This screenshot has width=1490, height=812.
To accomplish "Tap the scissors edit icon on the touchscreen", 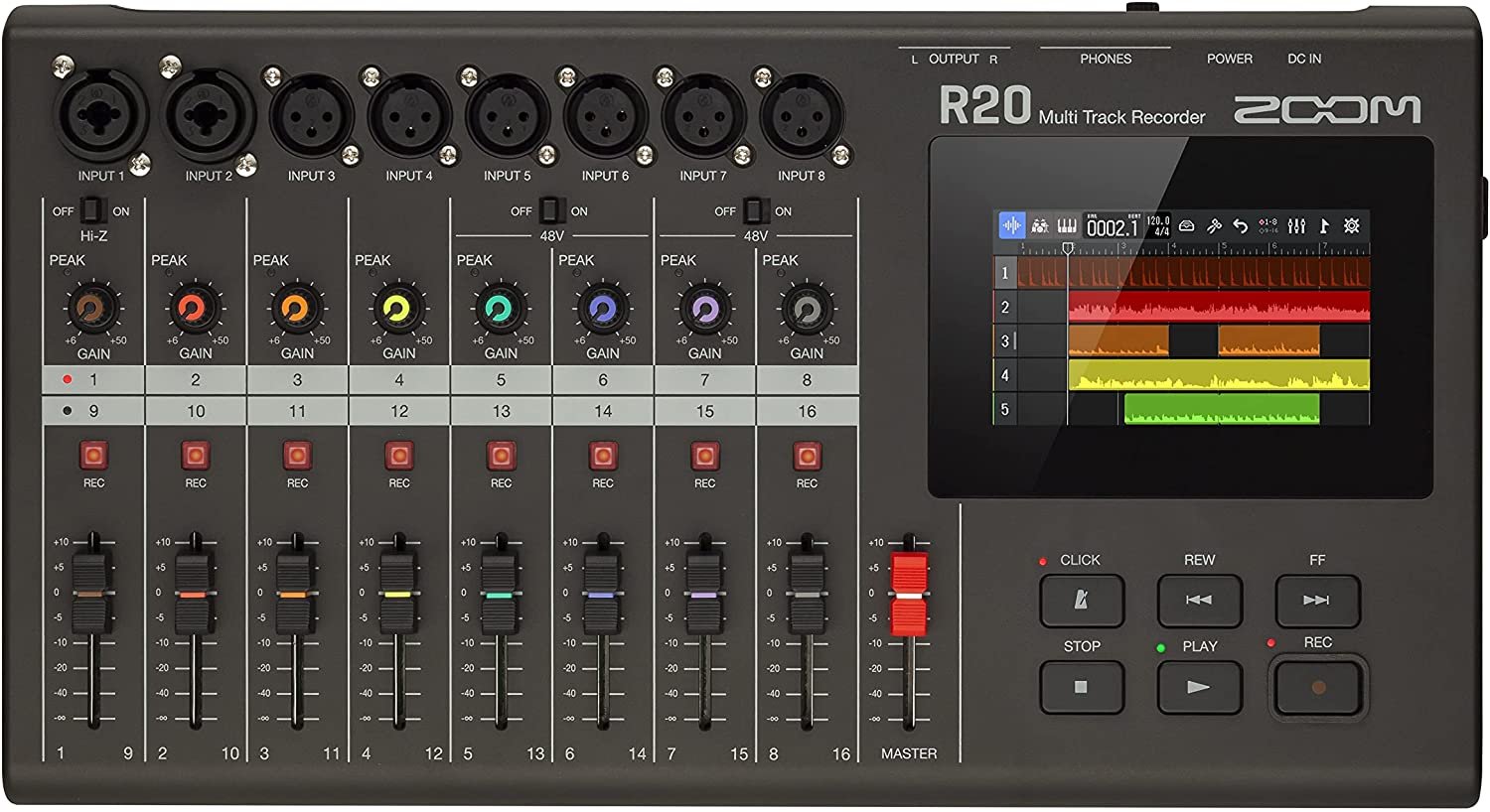I will (x=1213, y=226).
